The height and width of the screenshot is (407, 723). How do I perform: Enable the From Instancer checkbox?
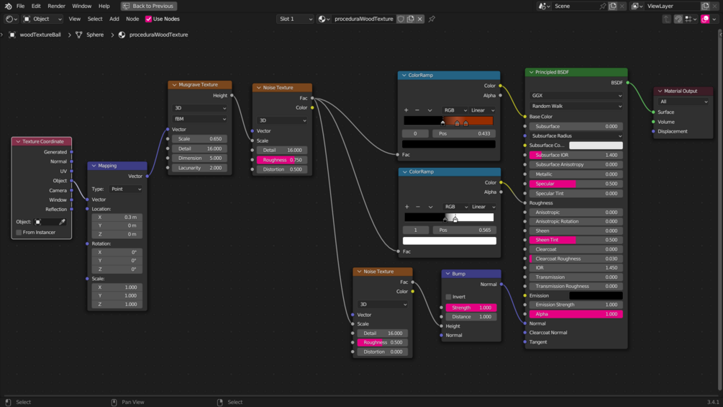tap(19, 233)
